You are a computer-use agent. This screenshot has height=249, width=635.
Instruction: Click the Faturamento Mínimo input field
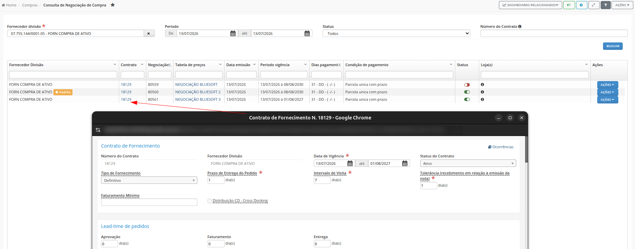tap(149, 202)
